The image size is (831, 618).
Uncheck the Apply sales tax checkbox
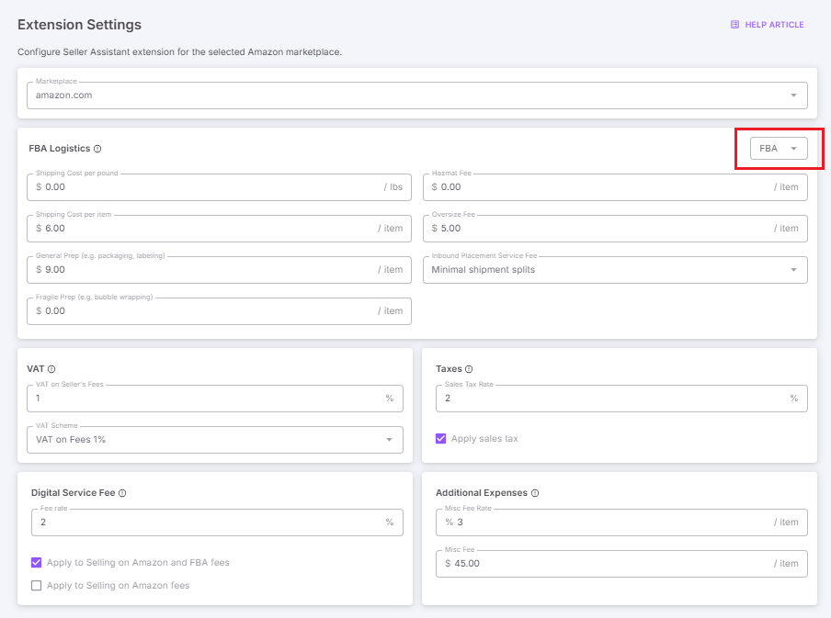pyautogui.click(x=441, y=439)
